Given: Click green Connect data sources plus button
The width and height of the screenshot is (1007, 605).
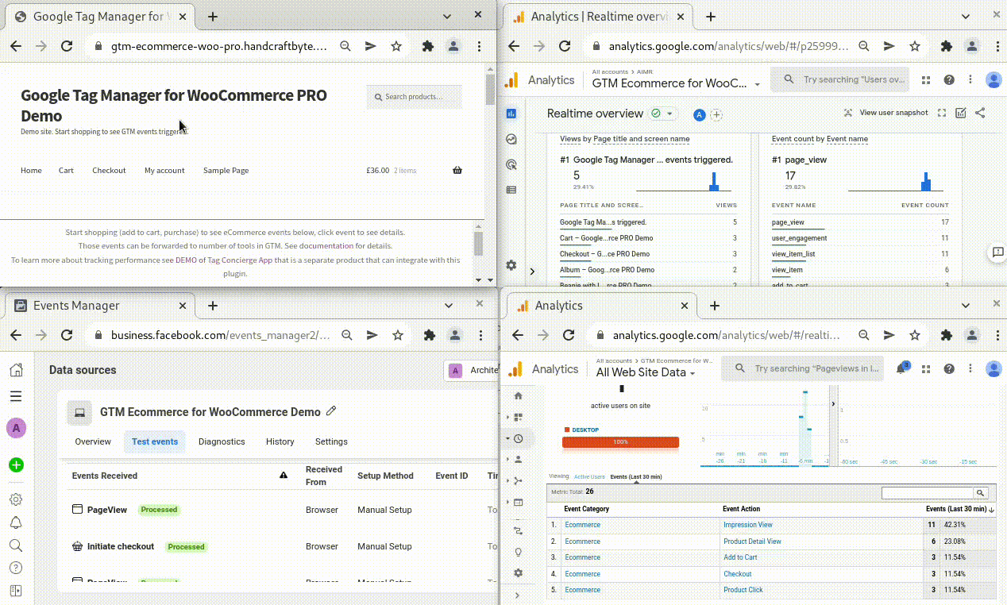Looking at the screenshot, I should tap(16, 465).
